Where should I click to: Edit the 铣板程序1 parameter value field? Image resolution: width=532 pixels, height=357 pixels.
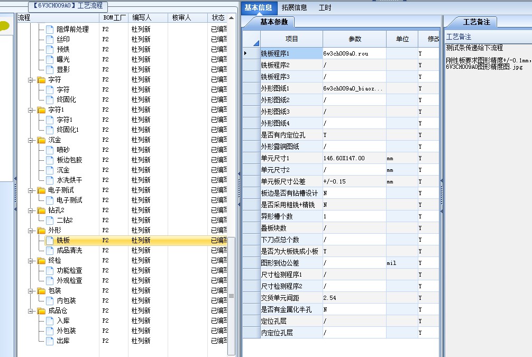tap(354, 53)
